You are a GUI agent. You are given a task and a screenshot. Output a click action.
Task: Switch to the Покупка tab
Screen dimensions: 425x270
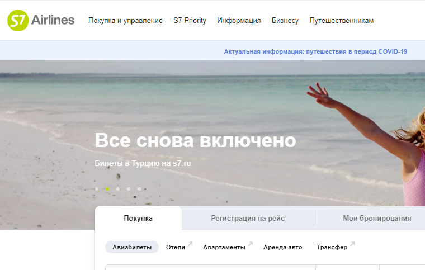pyautogui.click(x=138, y=218)
